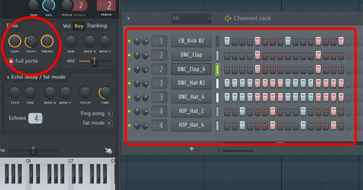Open the CB_Kick #2 channel
363x190 pixels.
click(x=191, y=41)
